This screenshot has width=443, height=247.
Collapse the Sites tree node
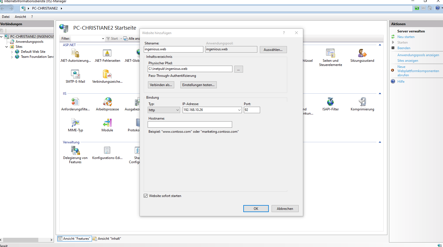(x=7, y=47)
